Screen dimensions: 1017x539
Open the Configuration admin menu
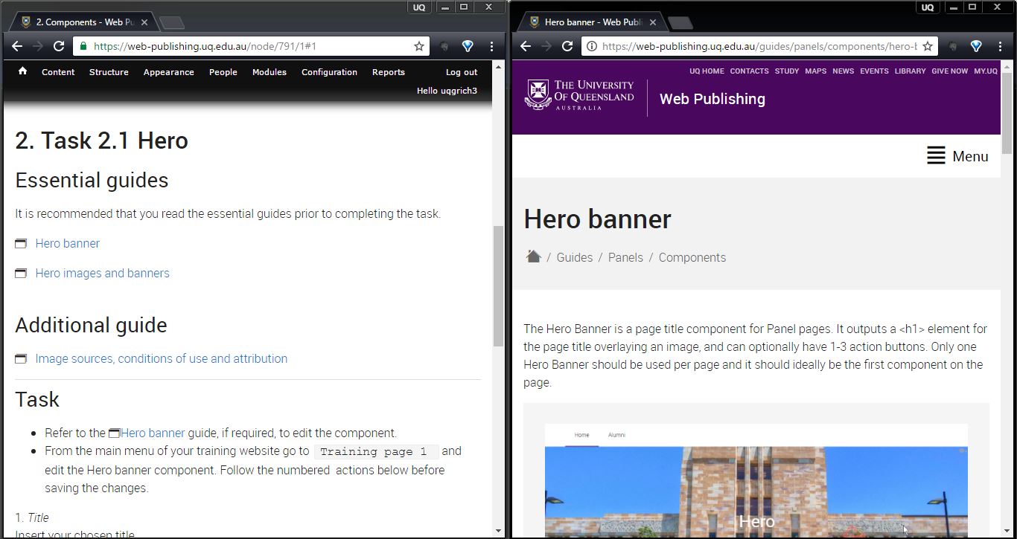pyautogui.click(x=329, y=72)
